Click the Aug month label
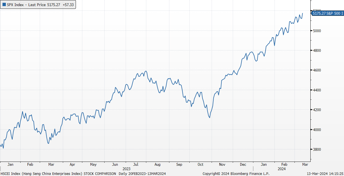This screenshot has width=344, height=176. [x=157, y=164]
